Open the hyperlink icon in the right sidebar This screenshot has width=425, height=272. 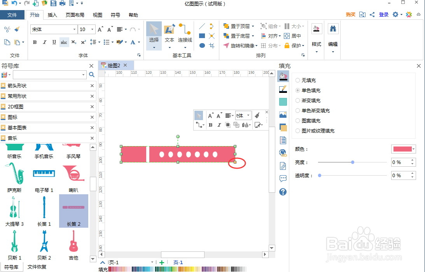point(283,152)
